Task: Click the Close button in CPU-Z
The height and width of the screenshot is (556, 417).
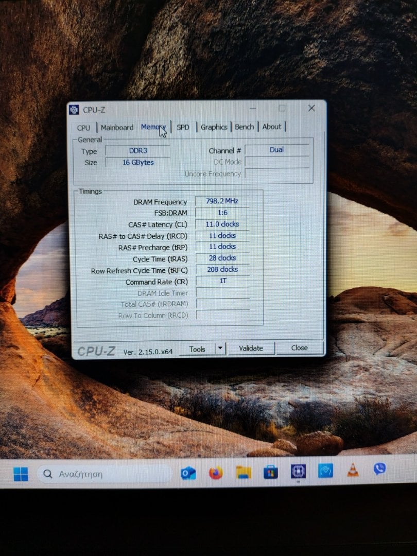Action: [299, 348]
